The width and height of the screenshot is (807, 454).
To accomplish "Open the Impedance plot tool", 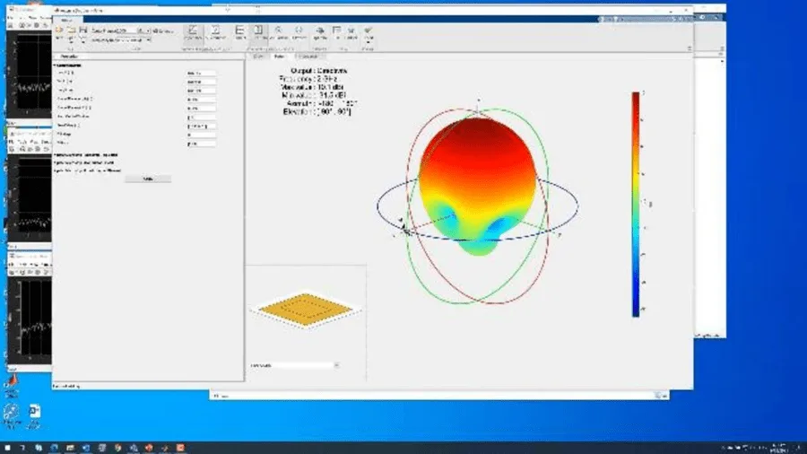I will click(x=193, y=33).
